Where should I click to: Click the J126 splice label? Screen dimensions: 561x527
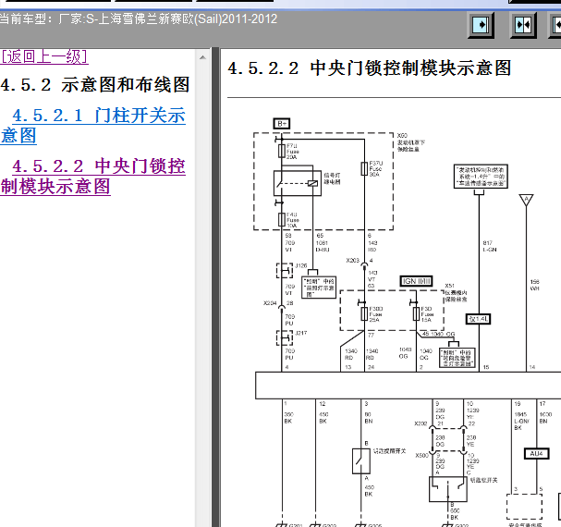(301, 265)
